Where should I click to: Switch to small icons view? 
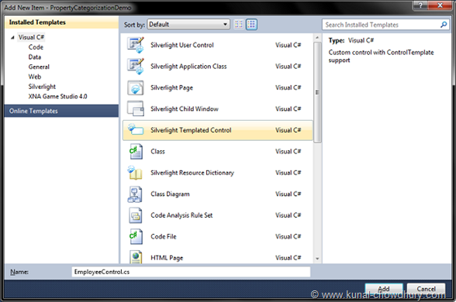239,25
